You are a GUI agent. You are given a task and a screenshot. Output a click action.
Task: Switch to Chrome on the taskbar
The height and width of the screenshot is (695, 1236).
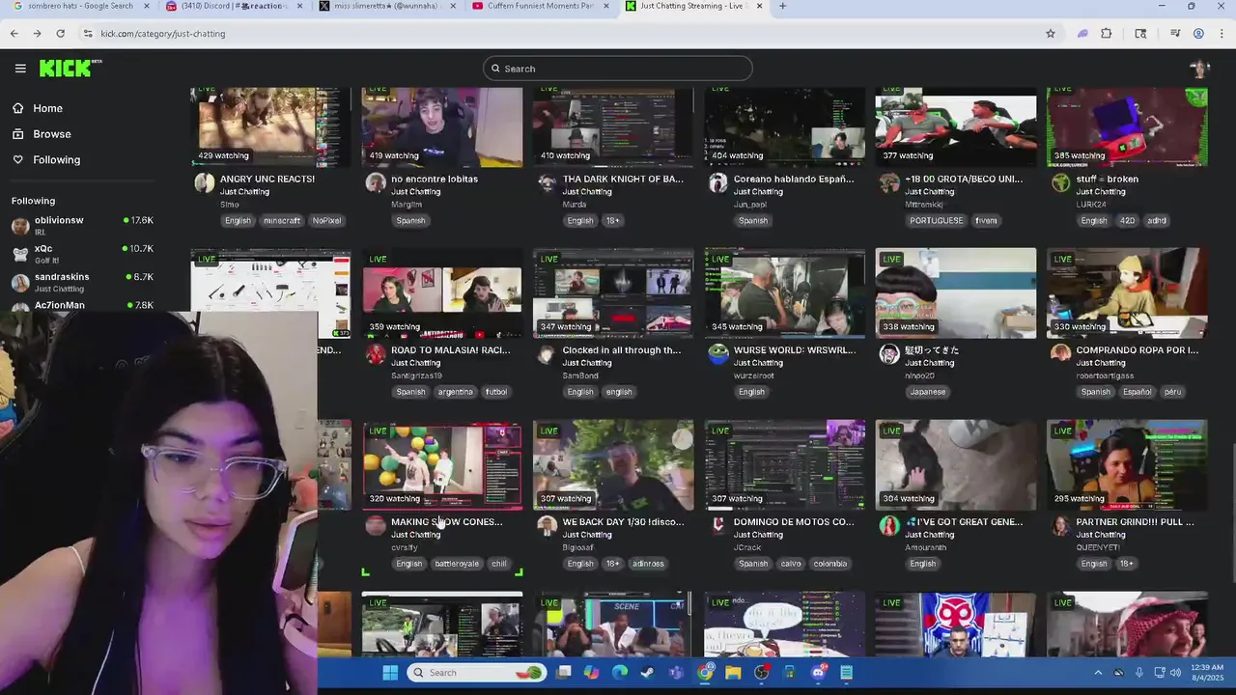tap(706, 673)
